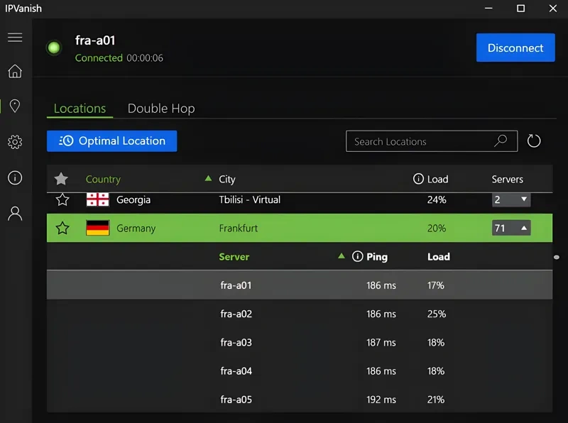
Task: Maximize the IPVanish window
Action: [x=520, y=9]
